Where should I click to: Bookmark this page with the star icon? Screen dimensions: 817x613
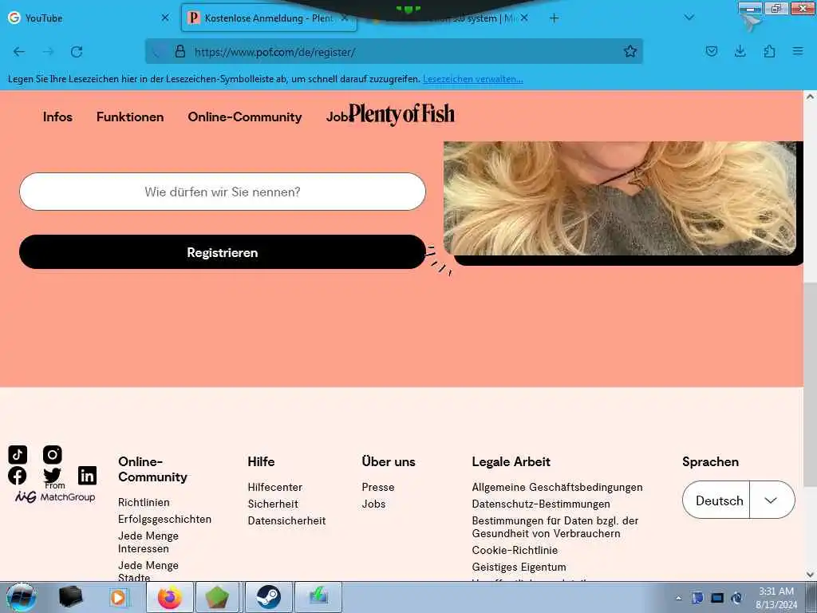[630, 51]
